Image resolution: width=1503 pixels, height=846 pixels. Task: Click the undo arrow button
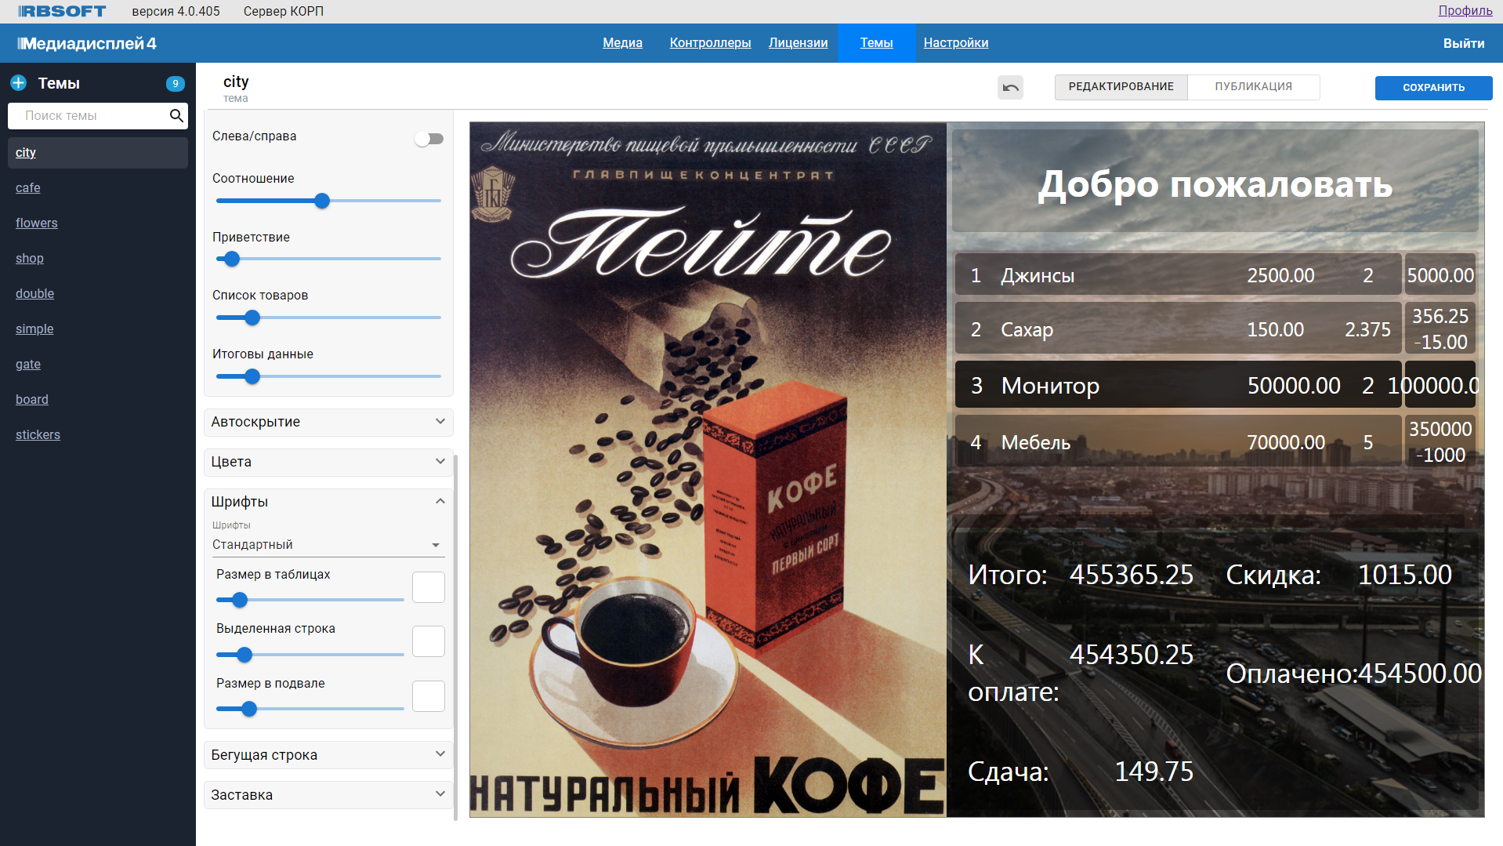click(x=1010, y=87)
